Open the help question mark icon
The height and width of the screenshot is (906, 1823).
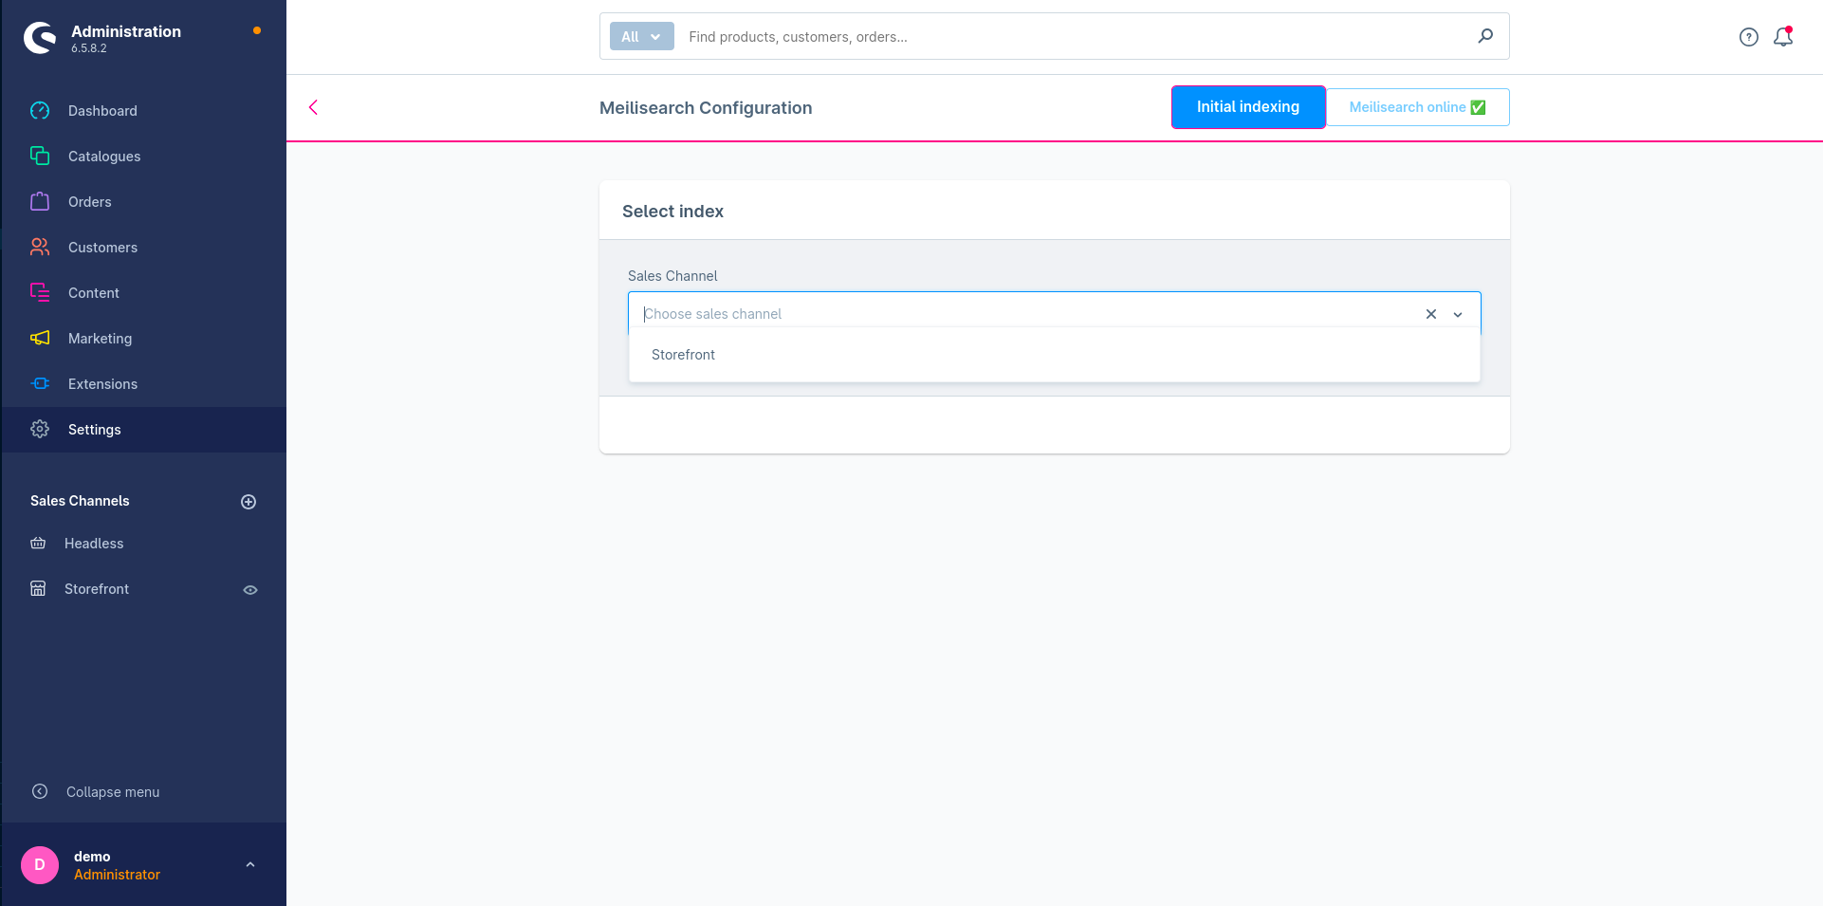1749,37
